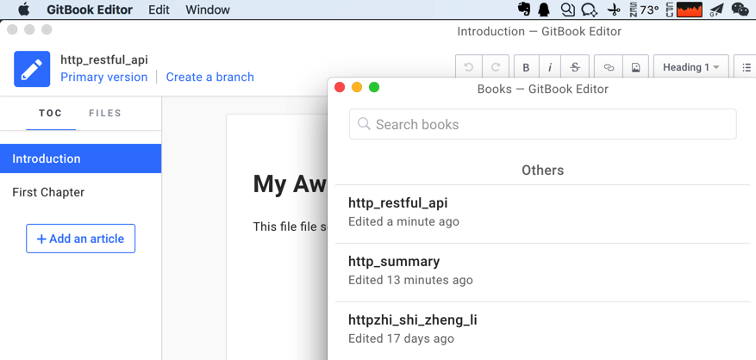
Task: Click the My Aw… heading in the editor
Action: 290,184
